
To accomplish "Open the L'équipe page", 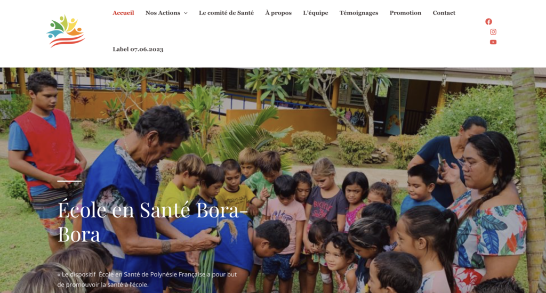I will pos(316,13).
